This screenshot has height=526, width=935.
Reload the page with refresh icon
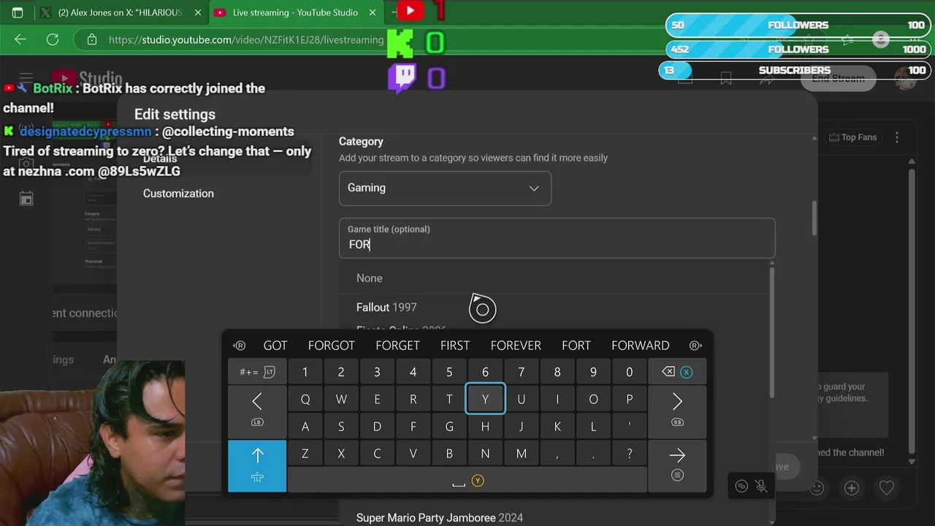pyautogui.click(x=53, y=39)
